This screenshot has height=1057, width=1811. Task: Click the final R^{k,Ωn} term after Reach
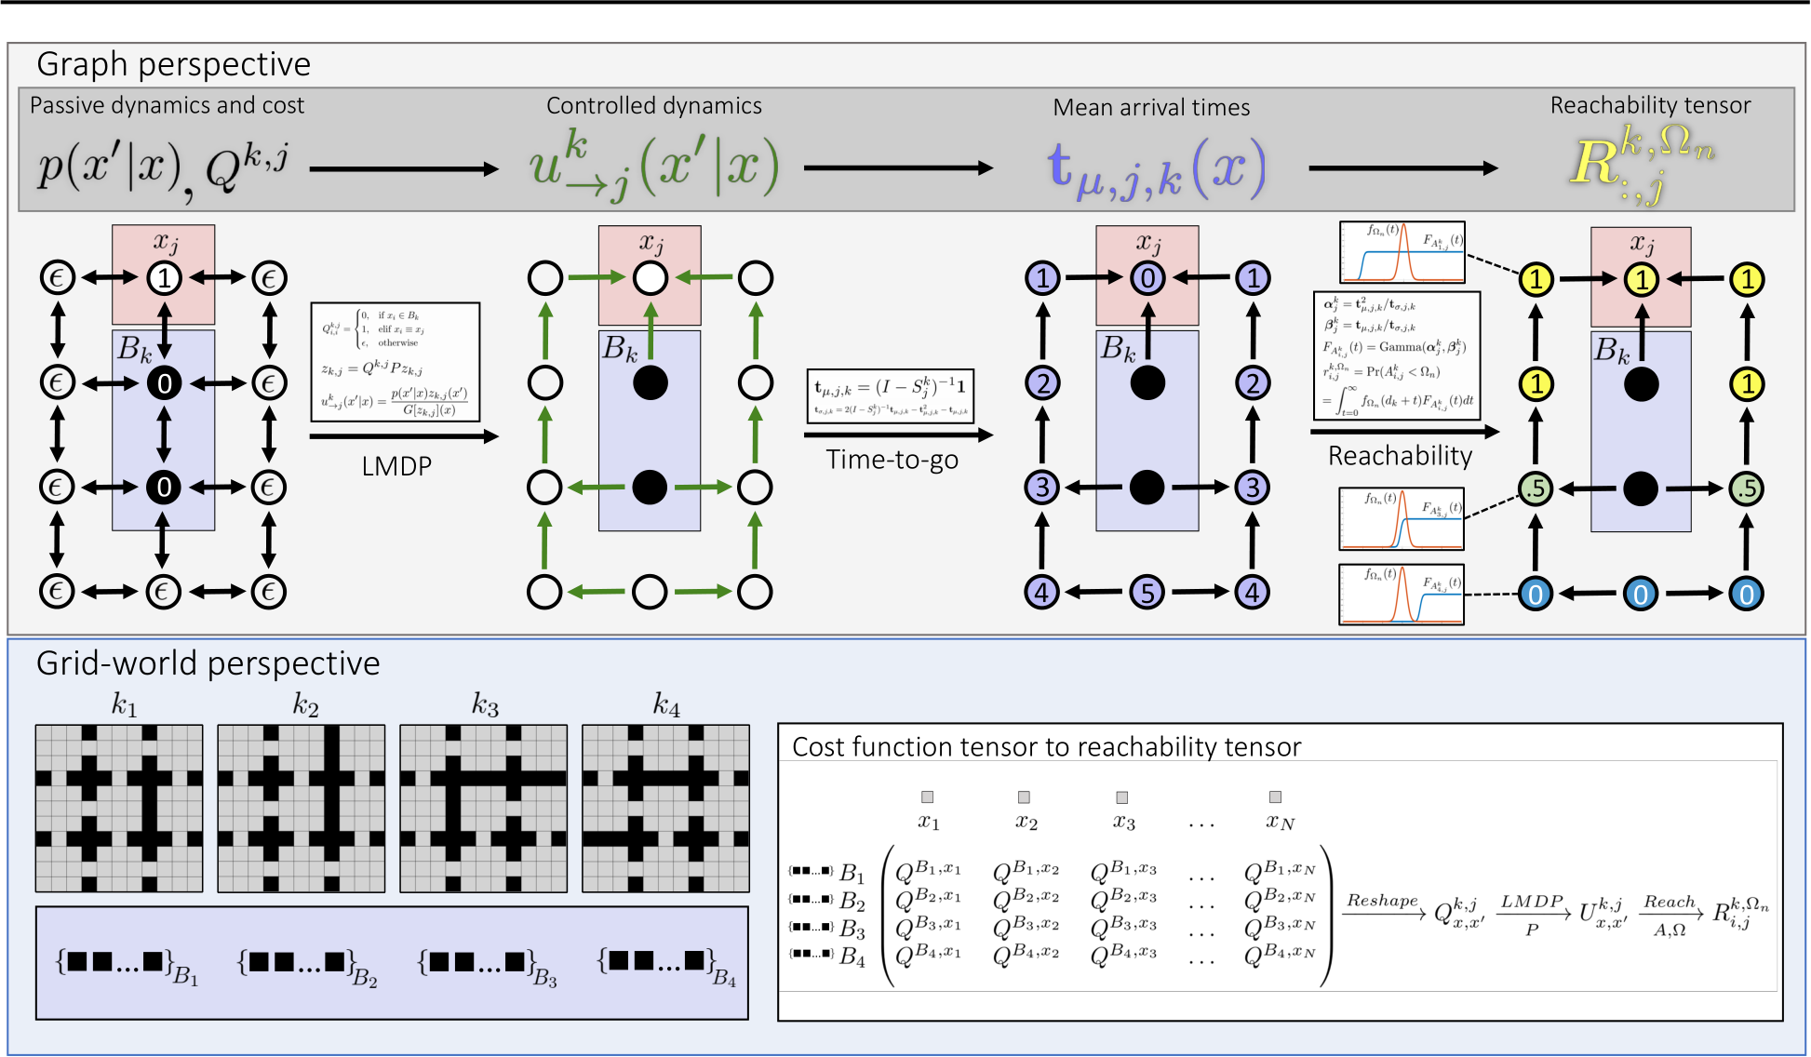[1740, 913]
